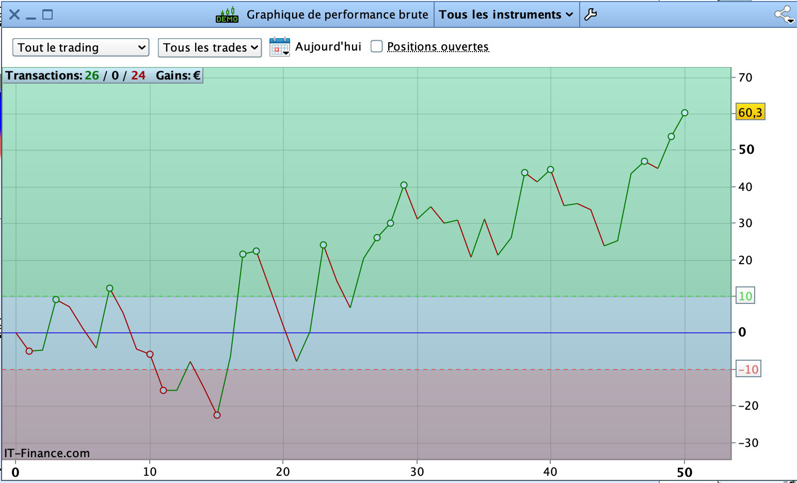Image resolution: width=797 pixels, height=483 pixels.
Task: Click the lowest red data point near trade 15
Action: pos(217,415)
